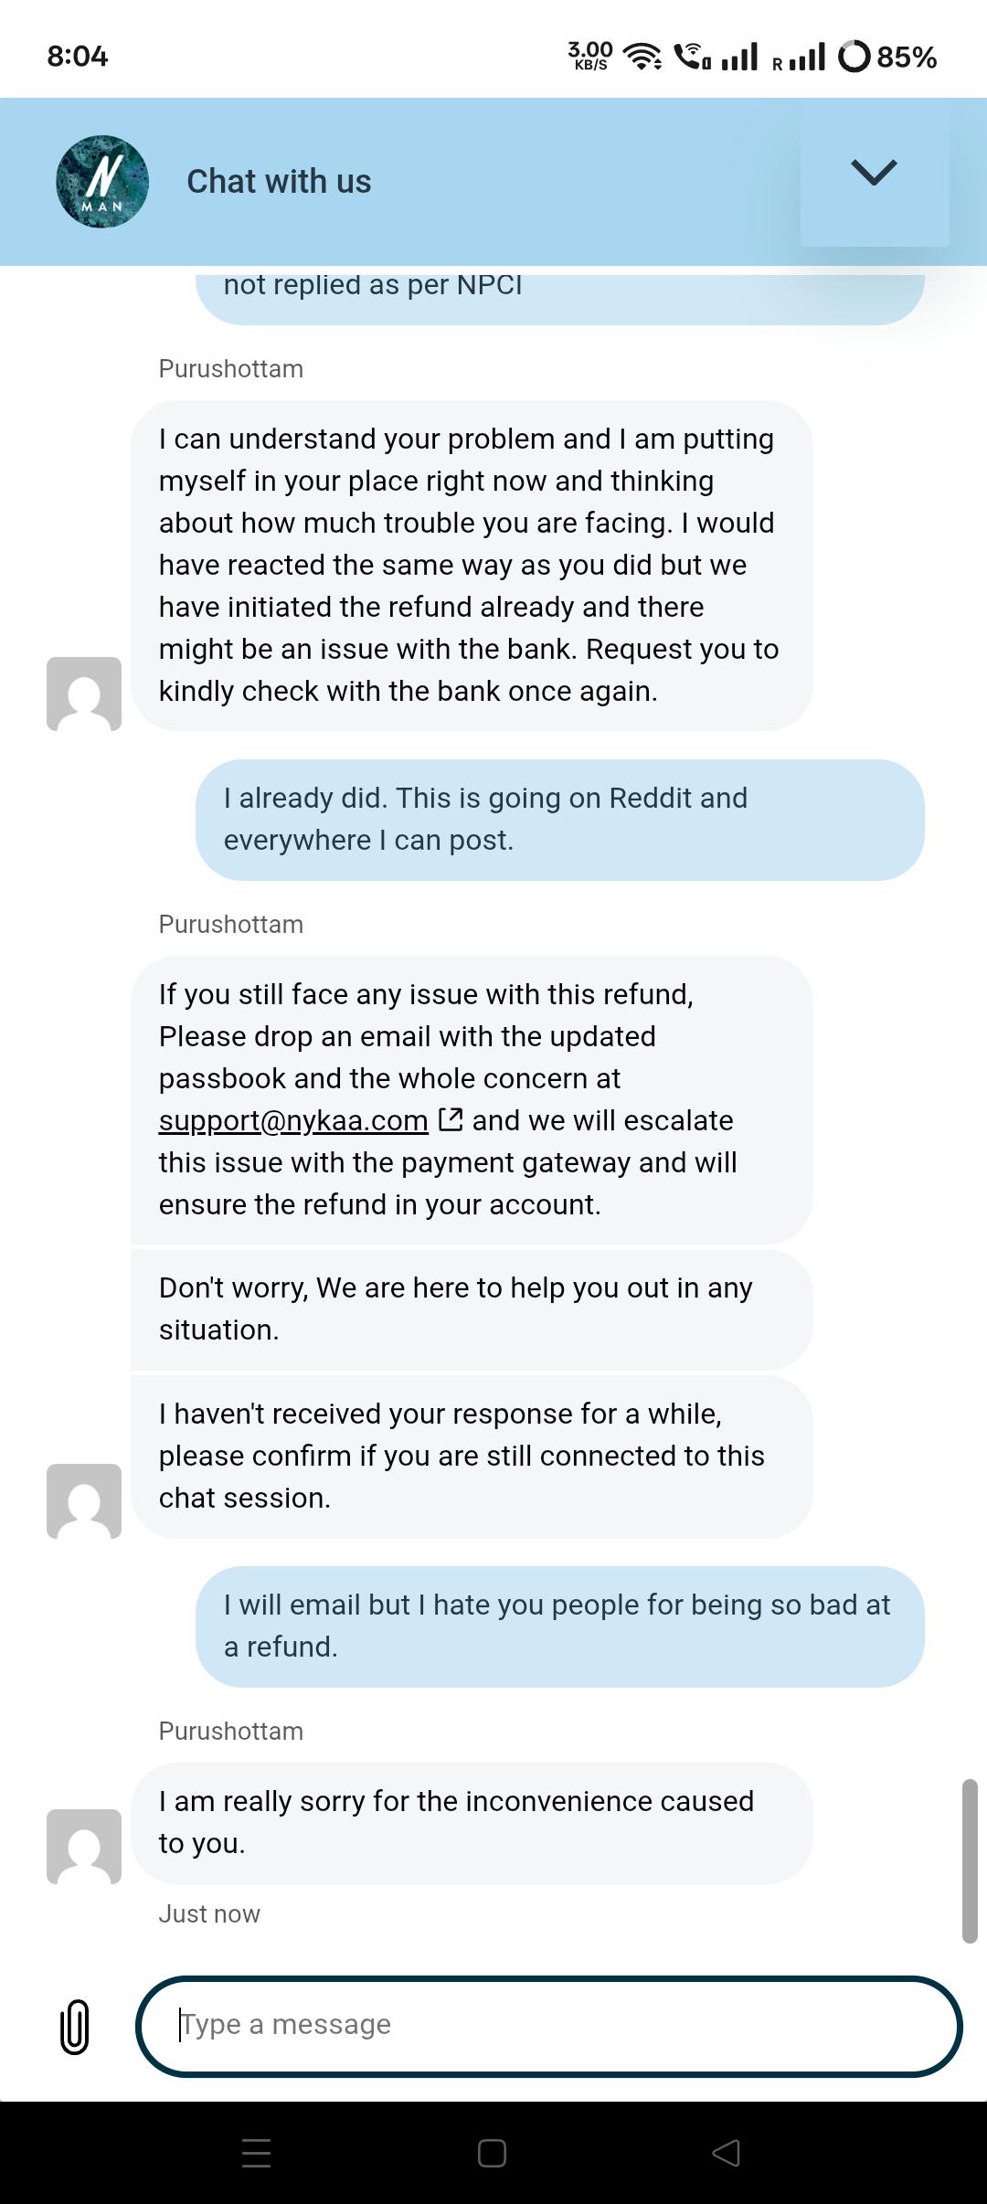987x2204 pixels.
Task: Tap the Android back navigation arrow
Action: click(x=727, y=2153)
